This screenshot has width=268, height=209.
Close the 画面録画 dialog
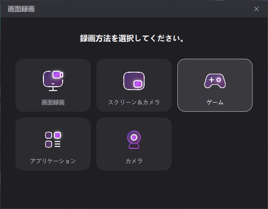pos(256,9)
